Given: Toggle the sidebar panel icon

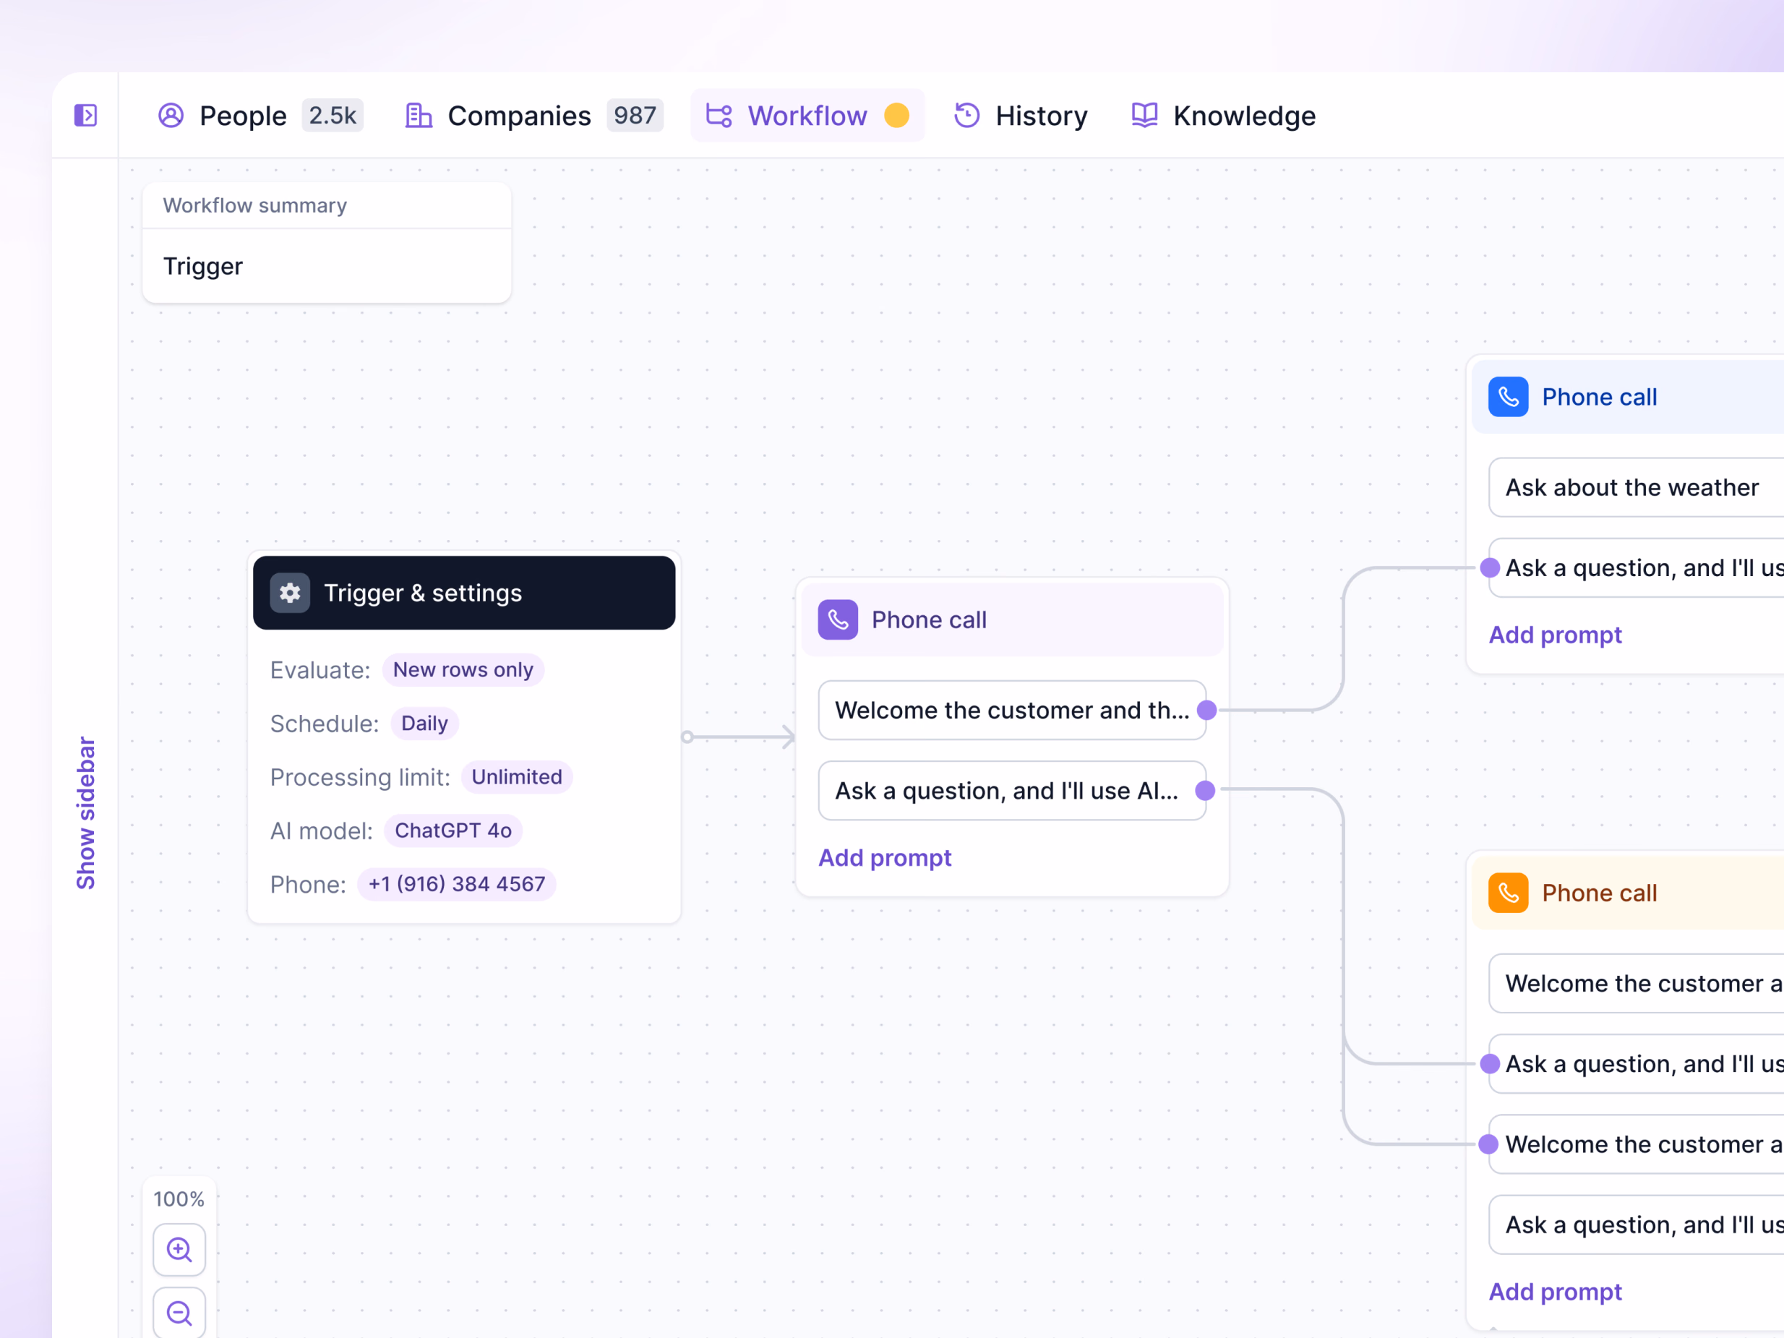Looking at the screenshot, I should click(x=85, y=116).
